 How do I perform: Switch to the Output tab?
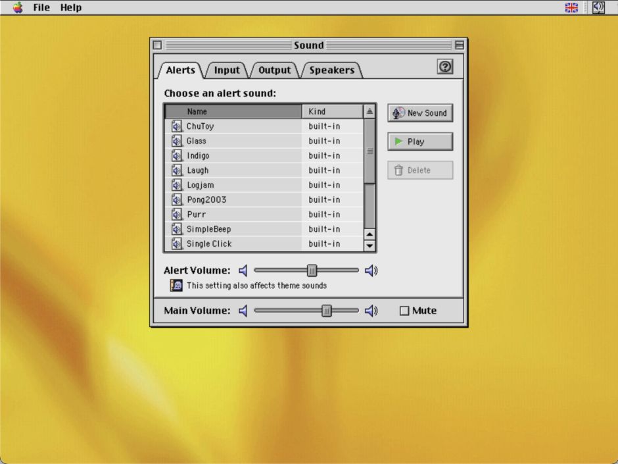274,70
